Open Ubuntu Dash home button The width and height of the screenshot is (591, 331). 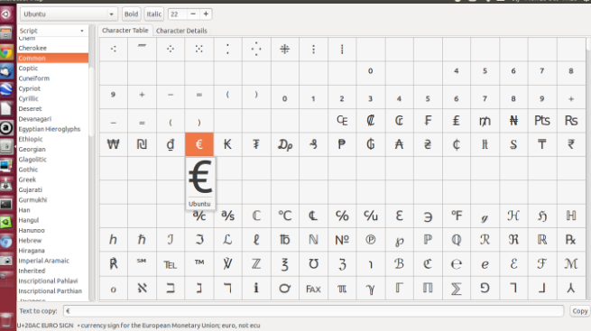coord(6,14)
